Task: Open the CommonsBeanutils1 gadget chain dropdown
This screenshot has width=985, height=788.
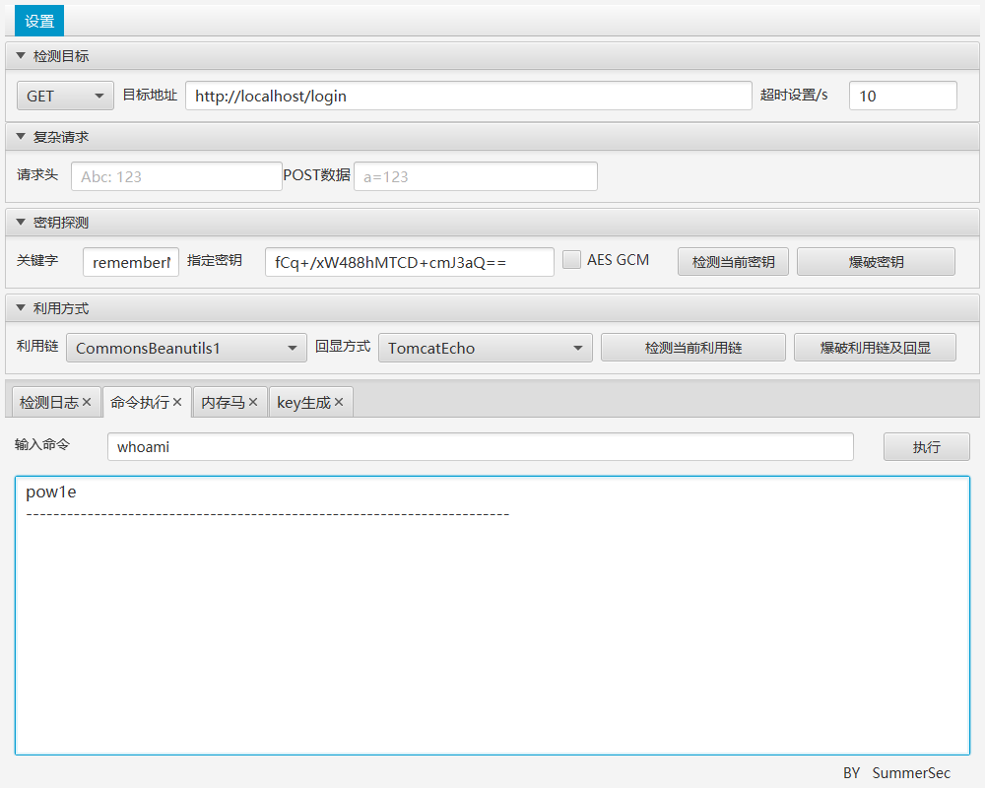Action: point(186,348)
